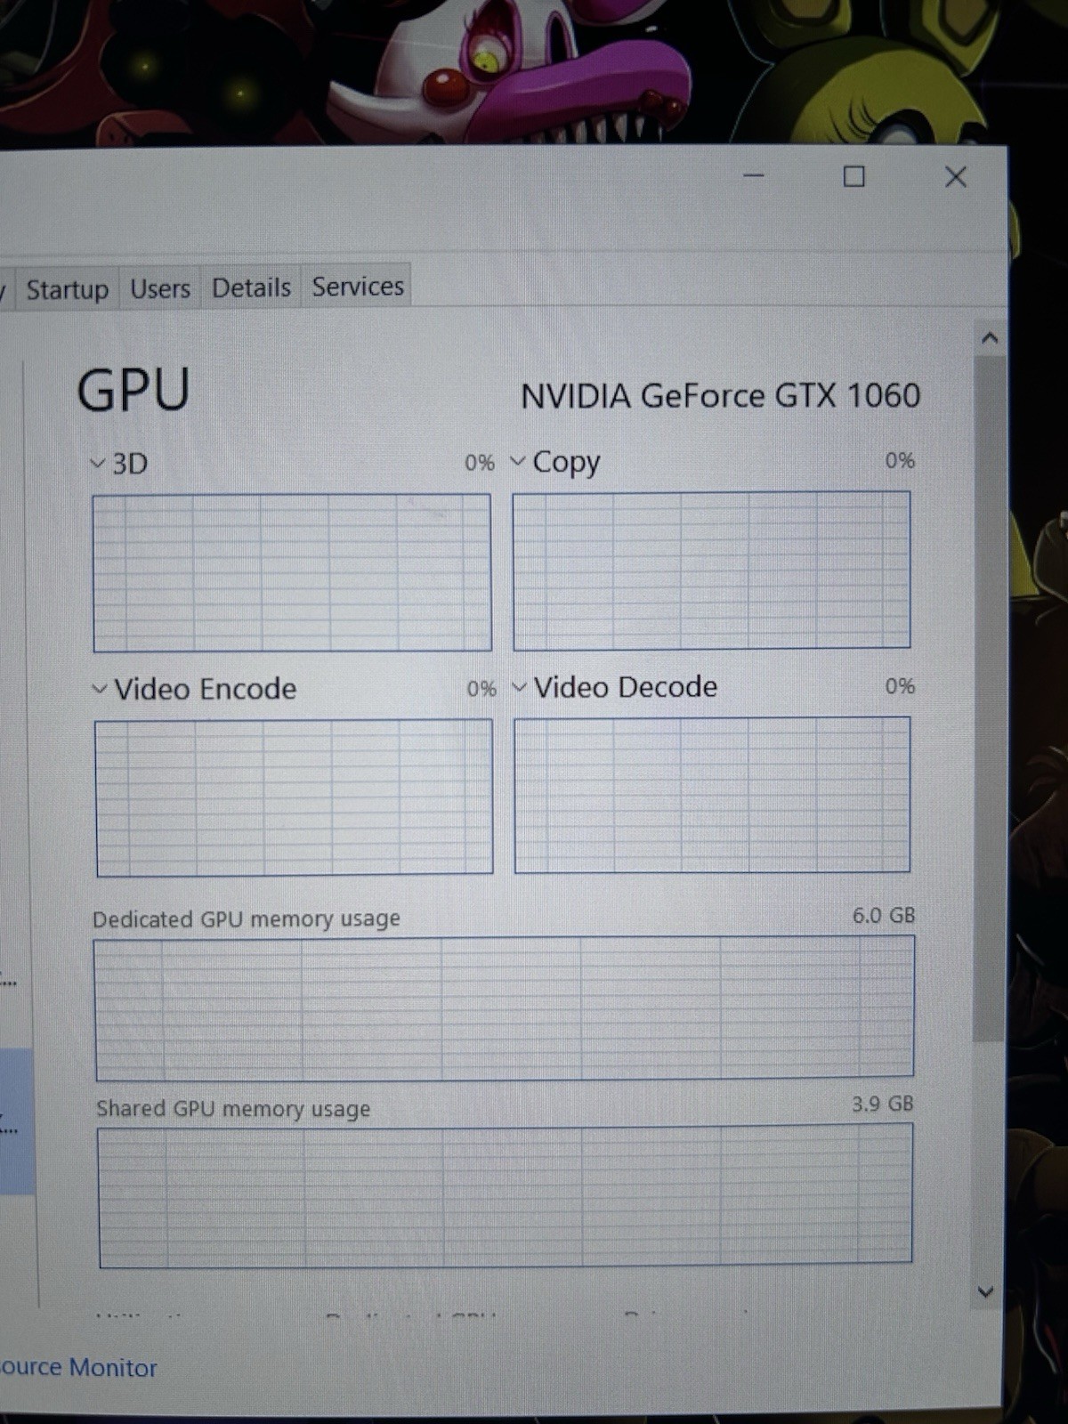Click the NVIDIA GeForce GTX 1060 label
The image size is (1068, 1424).
coord(720,396)
